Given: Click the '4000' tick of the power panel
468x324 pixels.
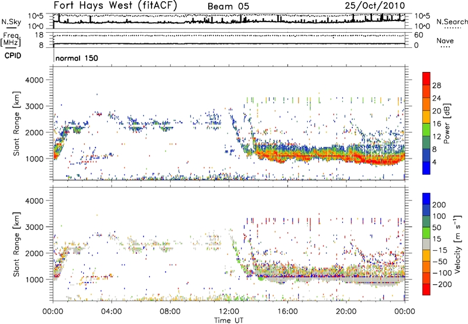Looking at the screenshot, I should click(x=34, y=80).
